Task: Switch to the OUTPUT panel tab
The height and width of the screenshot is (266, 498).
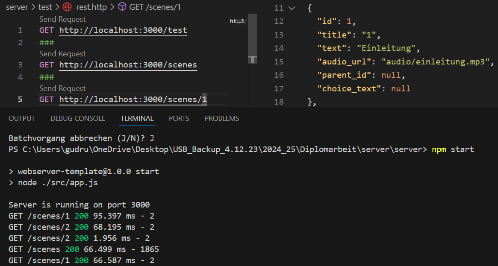Action: pos(22,118)
